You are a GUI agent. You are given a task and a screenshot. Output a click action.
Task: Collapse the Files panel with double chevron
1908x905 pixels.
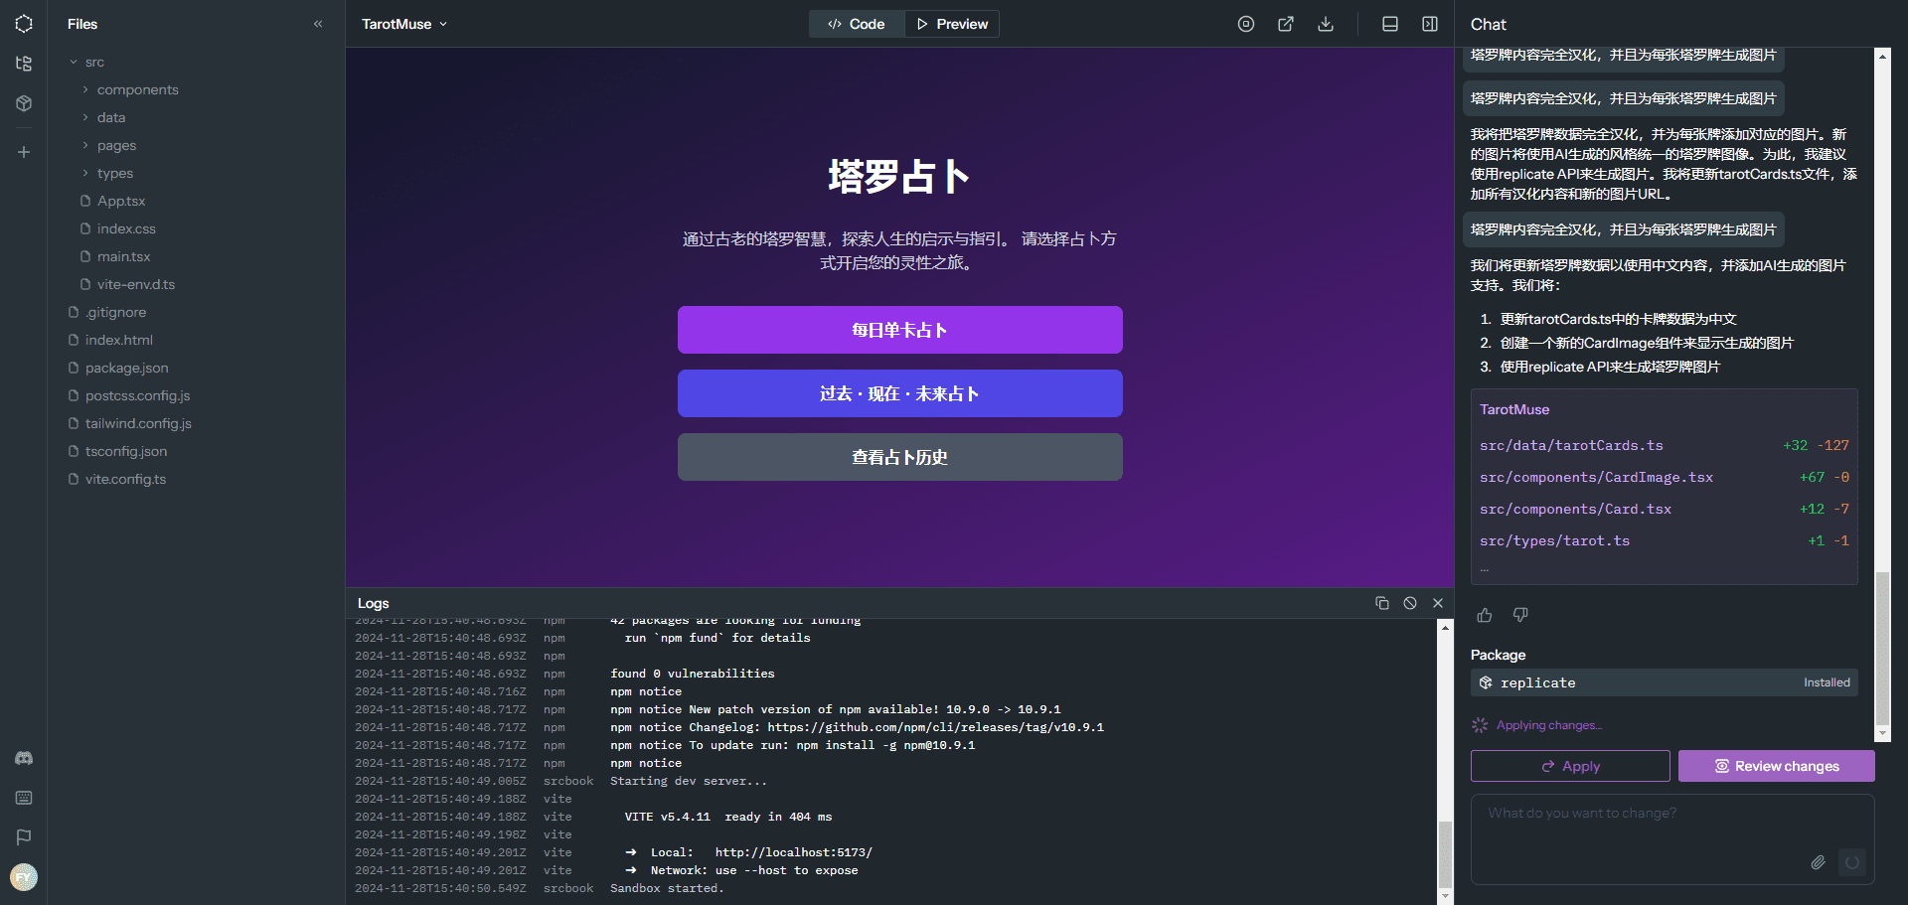[318, 24]
